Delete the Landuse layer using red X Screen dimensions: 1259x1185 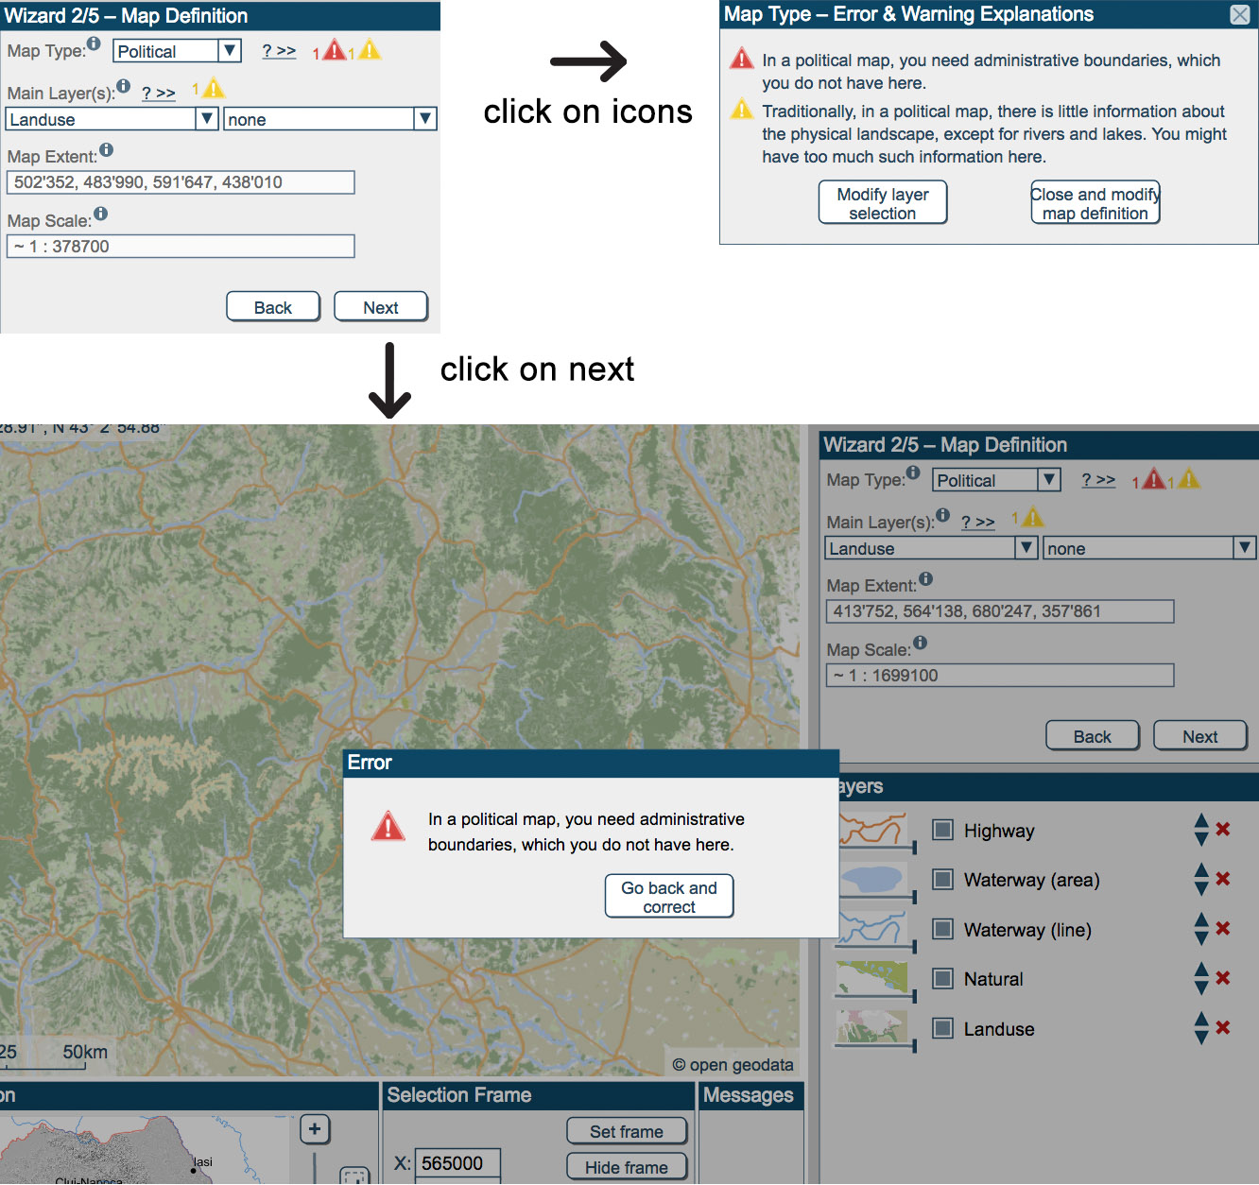[x=1222, y=1028]
